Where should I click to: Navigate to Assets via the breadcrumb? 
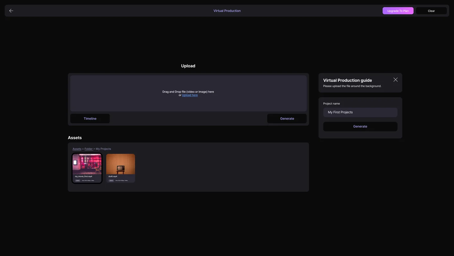tap(77, 149)
